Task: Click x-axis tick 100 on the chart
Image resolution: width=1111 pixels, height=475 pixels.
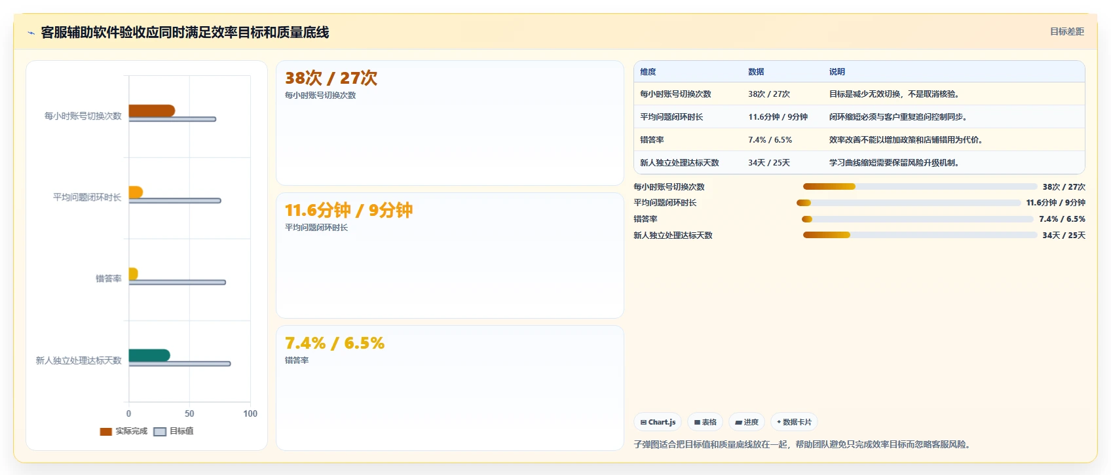Action: [x=250, y=413]
